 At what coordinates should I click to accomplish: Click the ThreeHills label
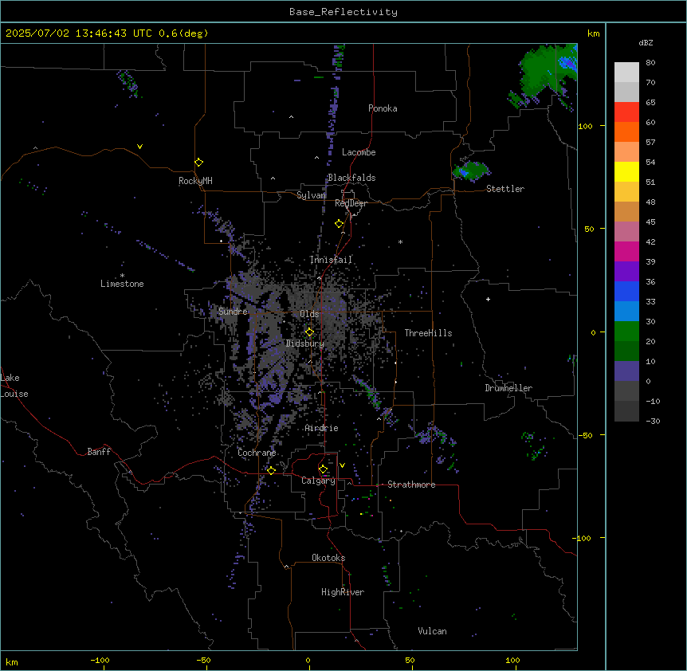click(428, 333)
